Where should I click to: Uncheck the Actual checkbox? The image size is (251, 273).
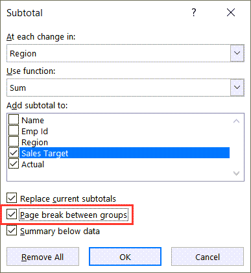click(x=14, y=163)
